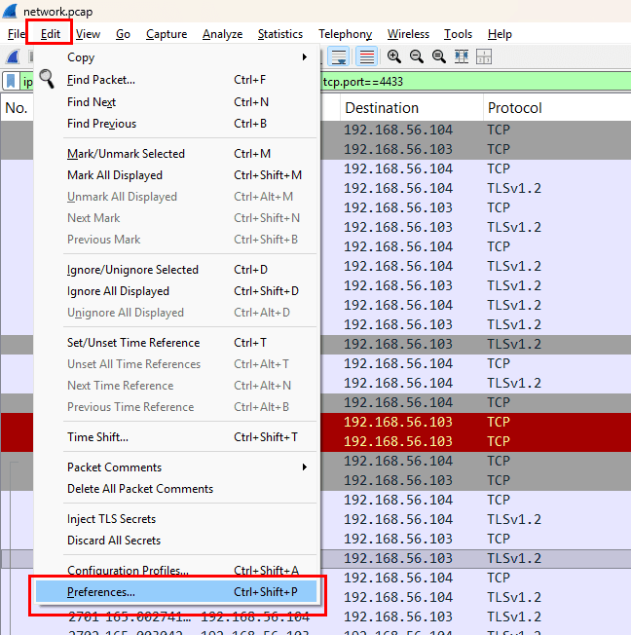Click the Protocol column header
The image size is (631, 635).
click(x=514, y=108)
